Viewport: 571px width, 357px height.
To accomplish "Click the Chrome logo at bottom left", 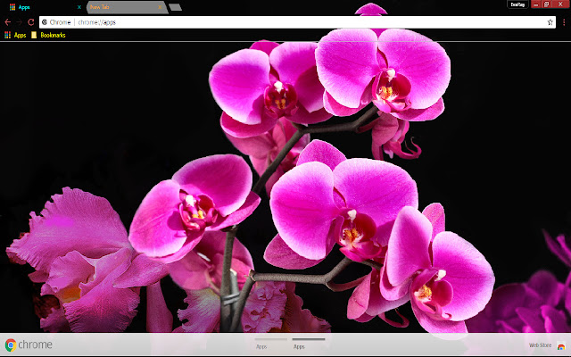I will click(x=11, y=345).
